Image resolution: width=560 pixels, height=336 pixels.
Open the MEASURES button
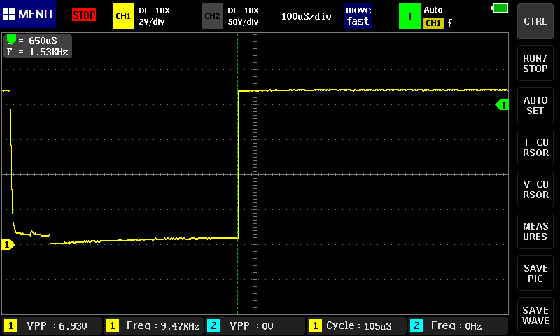tap(535, 232)
